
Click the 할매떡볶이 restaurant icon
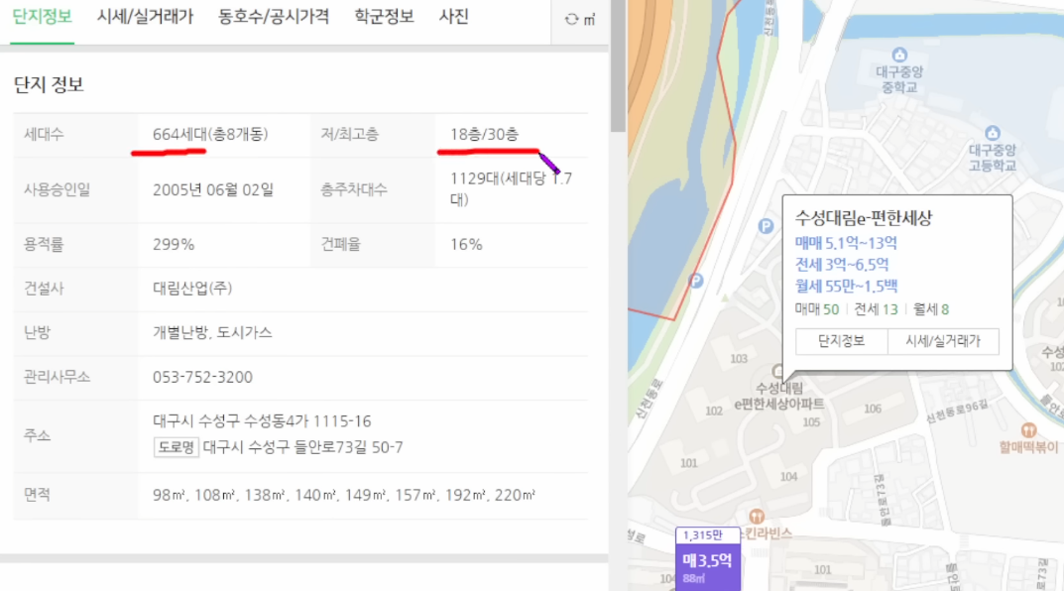pos(1028,430)
